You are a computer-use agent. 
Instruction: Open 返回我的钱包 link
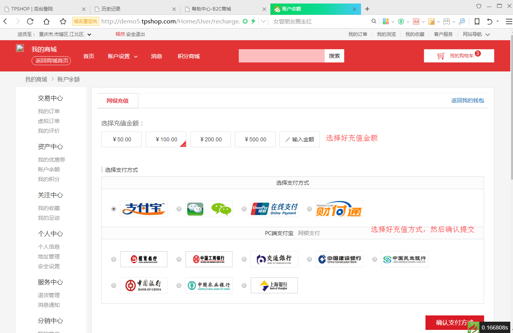click(x=468, y=100)
